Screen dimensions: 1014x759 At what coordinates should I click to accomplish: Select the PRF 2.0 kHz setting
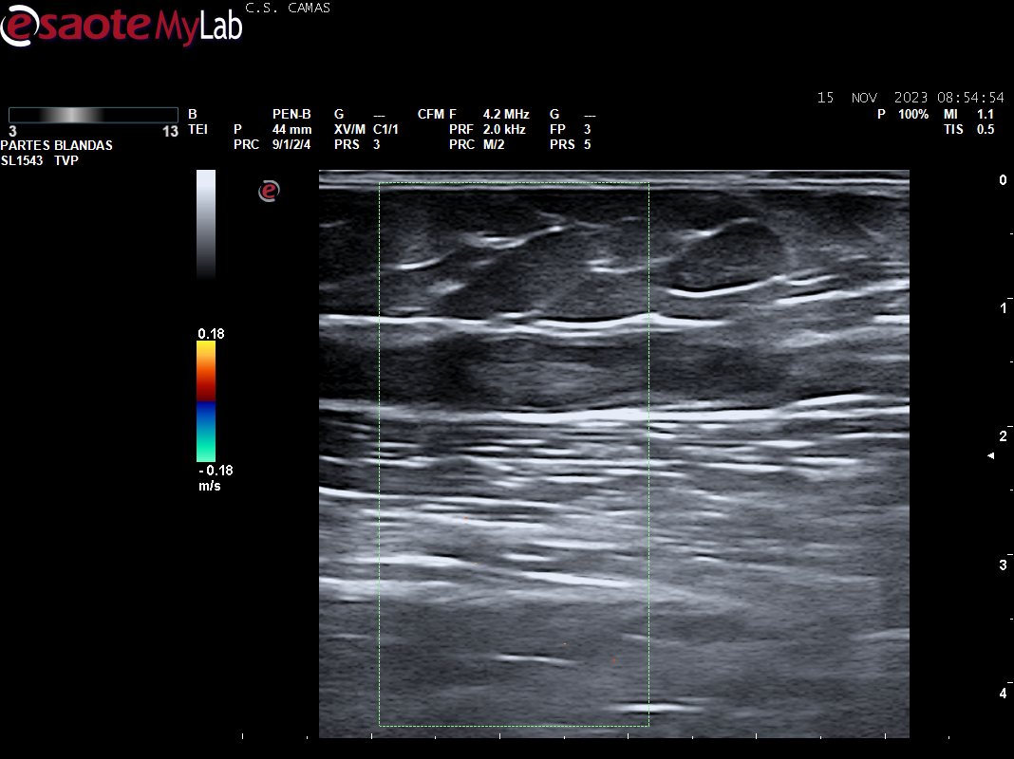504,129
